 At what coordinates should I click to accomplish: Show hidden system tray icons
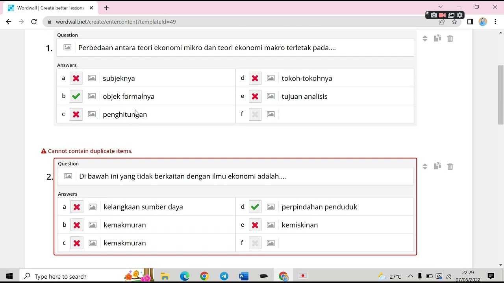coord(410,276)
